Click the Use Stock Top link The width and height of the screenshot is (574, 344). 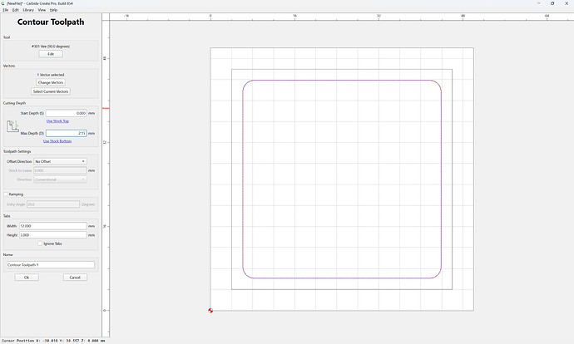pos(57,121)
